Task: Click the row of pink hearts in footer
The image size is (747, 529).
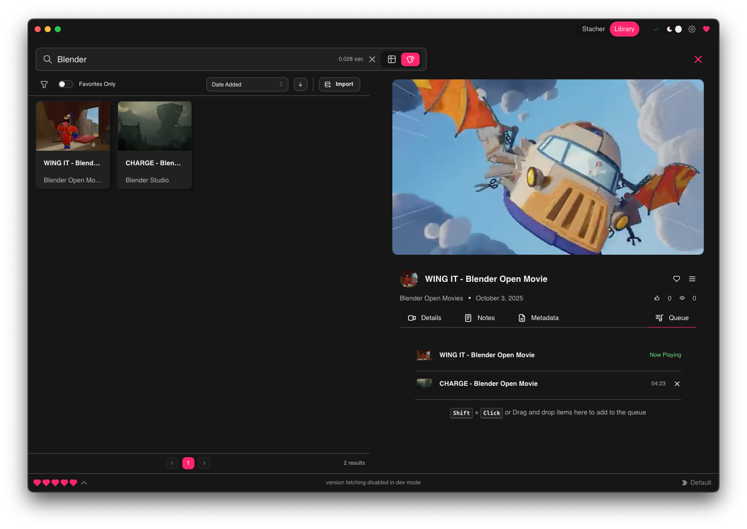Action: coord(55,483)
